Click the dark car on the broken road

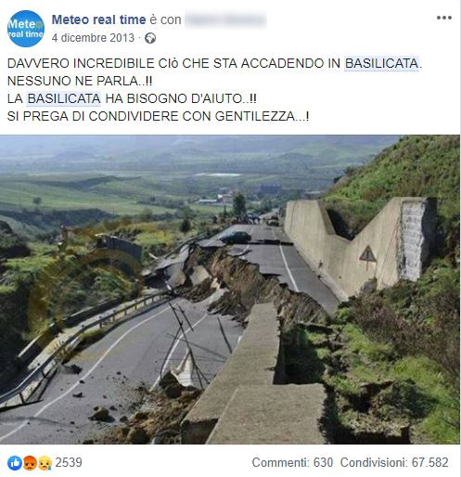[x=236, y=238]
